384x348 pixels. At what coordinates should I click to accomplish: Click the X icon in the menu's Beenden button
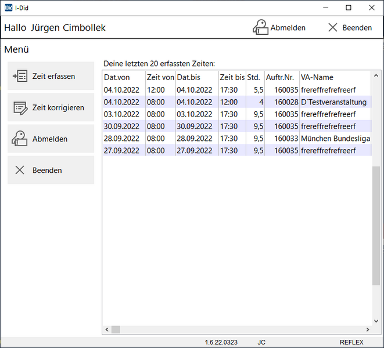pyautogui.click(x=20, y=170)
